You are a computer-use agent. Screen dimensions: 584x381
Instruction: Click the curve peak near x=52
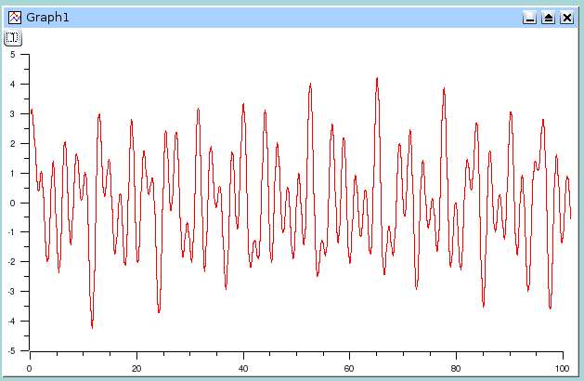(x=310, y=85)
